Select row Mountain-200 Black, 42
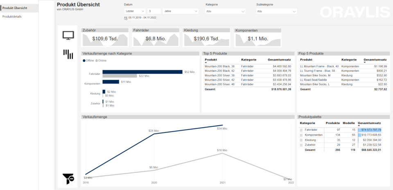 (248, 71)
